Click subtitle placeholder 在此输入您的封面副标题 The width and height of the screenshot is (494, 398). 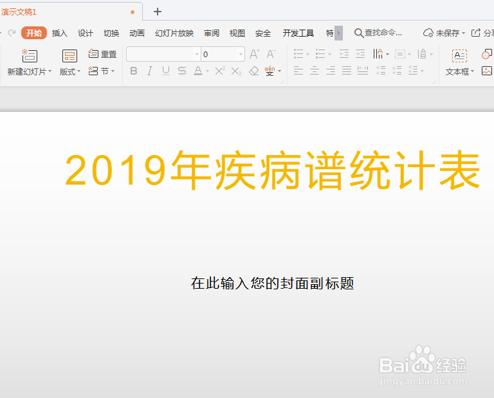273,284
